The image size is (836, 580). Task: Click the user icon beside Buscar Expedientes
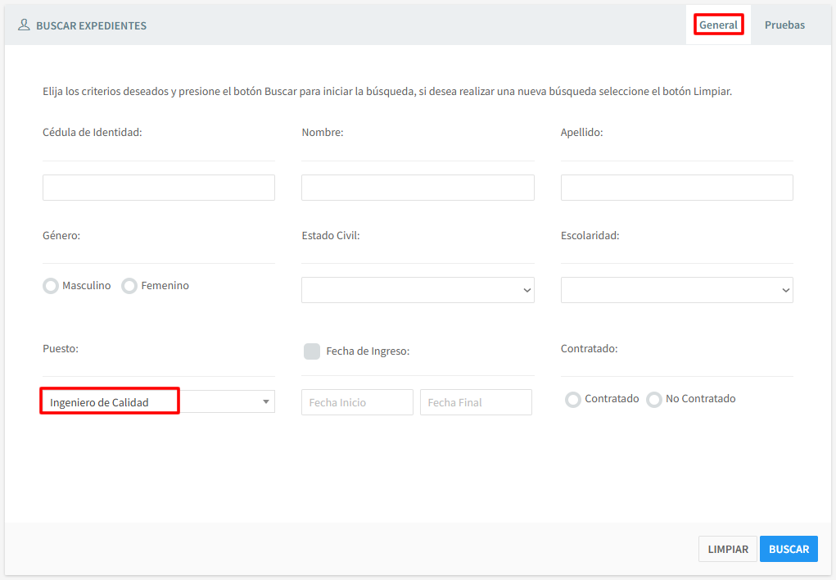tap(24, 25)
